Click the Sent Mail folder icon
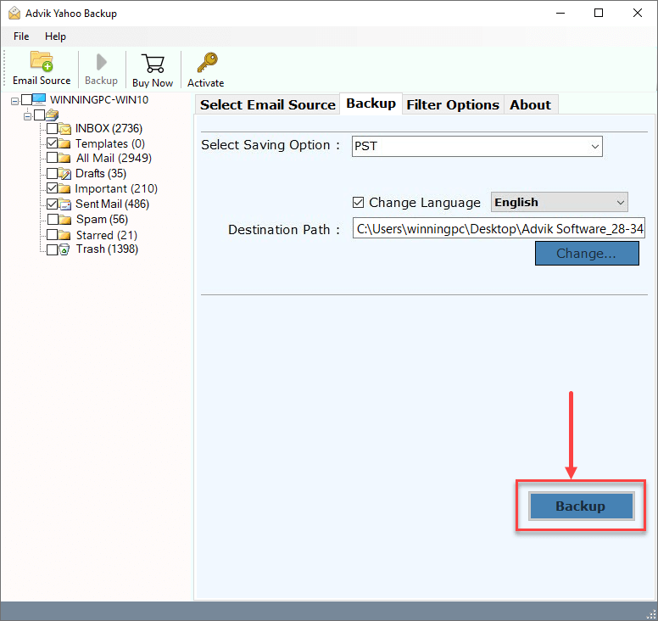 (64, 204)
